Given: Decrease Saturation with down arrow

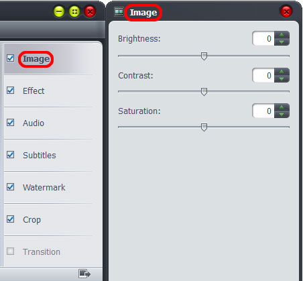Looking at the screenshot, I should [x=282, y=115].
